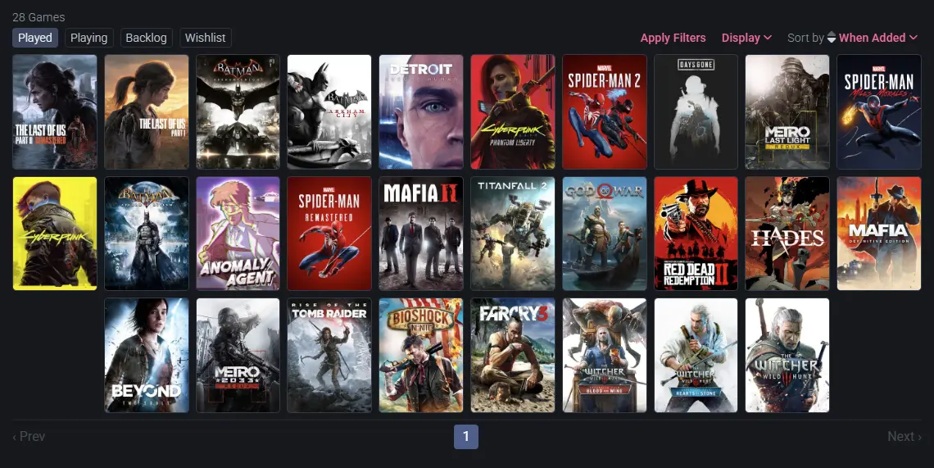The width and height of the screenshot is (934, 468).
Task: Open the Anomaly Agent cover
Action: point(238,234)
